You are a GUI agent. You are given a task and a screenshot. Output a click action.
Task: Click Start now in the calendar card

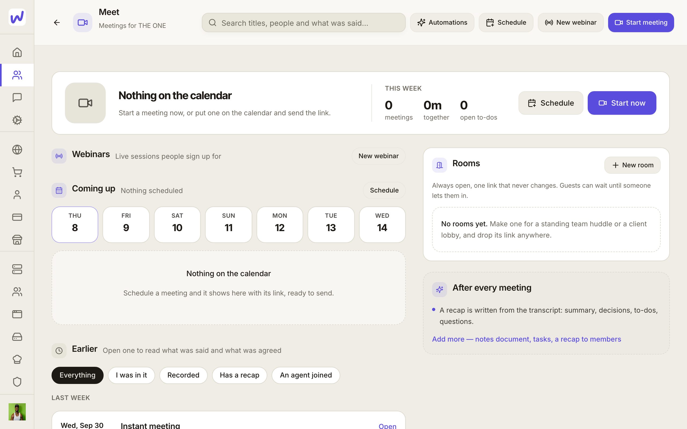[622, 103]
